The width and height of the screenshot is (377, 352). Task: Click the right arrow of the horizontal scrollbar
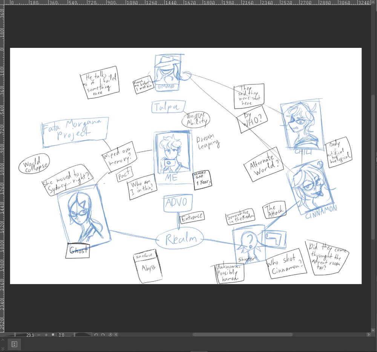pos(369,334)
